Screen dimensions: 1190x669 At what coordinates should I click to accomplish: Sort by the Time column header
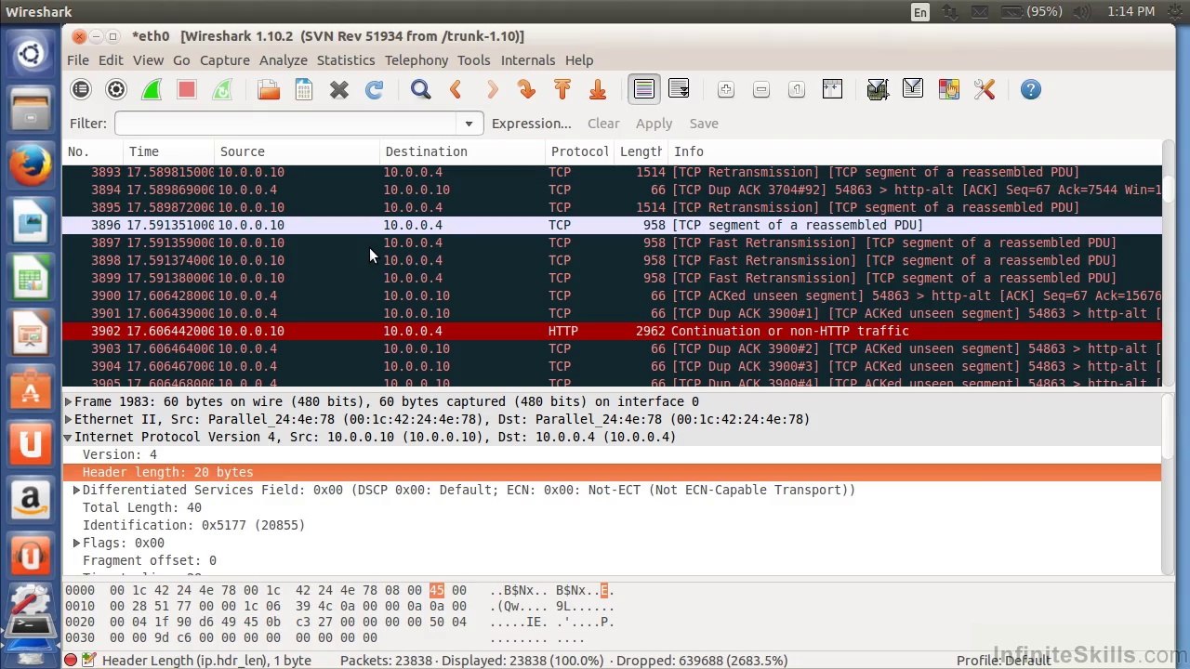(168, 151)
